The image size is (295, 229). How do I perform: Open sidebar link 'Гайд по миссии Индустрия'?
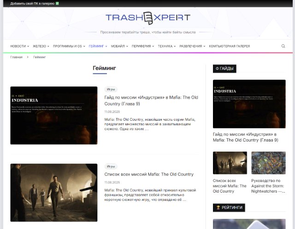246,137
